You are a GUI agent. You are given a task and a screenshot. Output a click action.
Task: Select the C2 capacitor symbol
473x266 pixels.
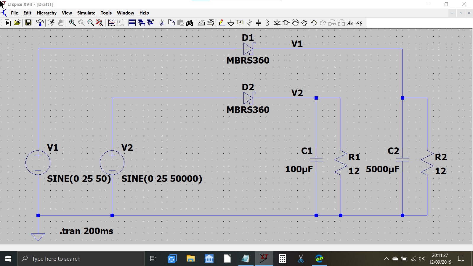[403, 160]
